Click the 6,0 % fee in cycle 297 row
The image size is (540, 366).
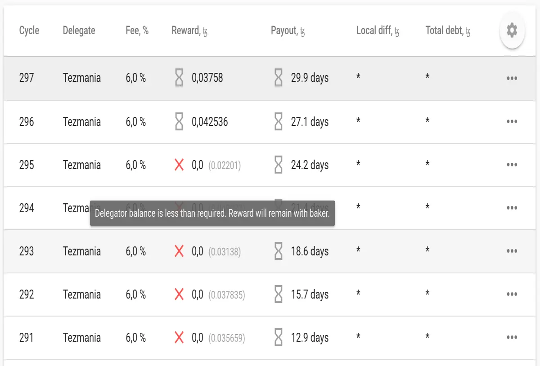coord(136,78)
